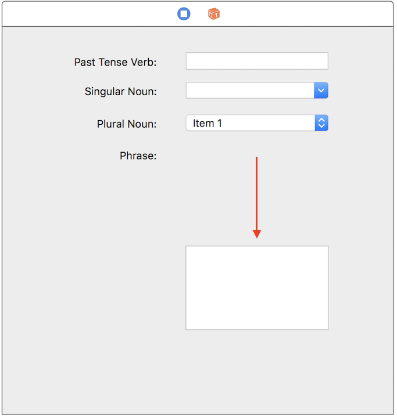397x418 pixels.
Task: Select the "Phrase:" label
Action: [138, 156]
